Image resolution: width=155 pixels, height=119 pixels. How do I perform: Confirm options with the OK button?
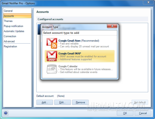[x=125, y=113]
